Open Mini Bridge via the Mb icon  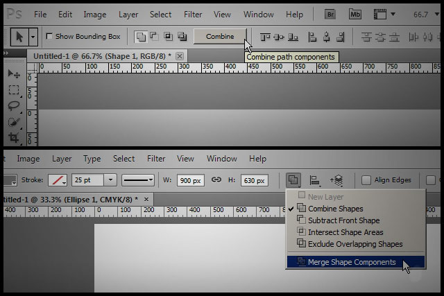coord(355,14)
